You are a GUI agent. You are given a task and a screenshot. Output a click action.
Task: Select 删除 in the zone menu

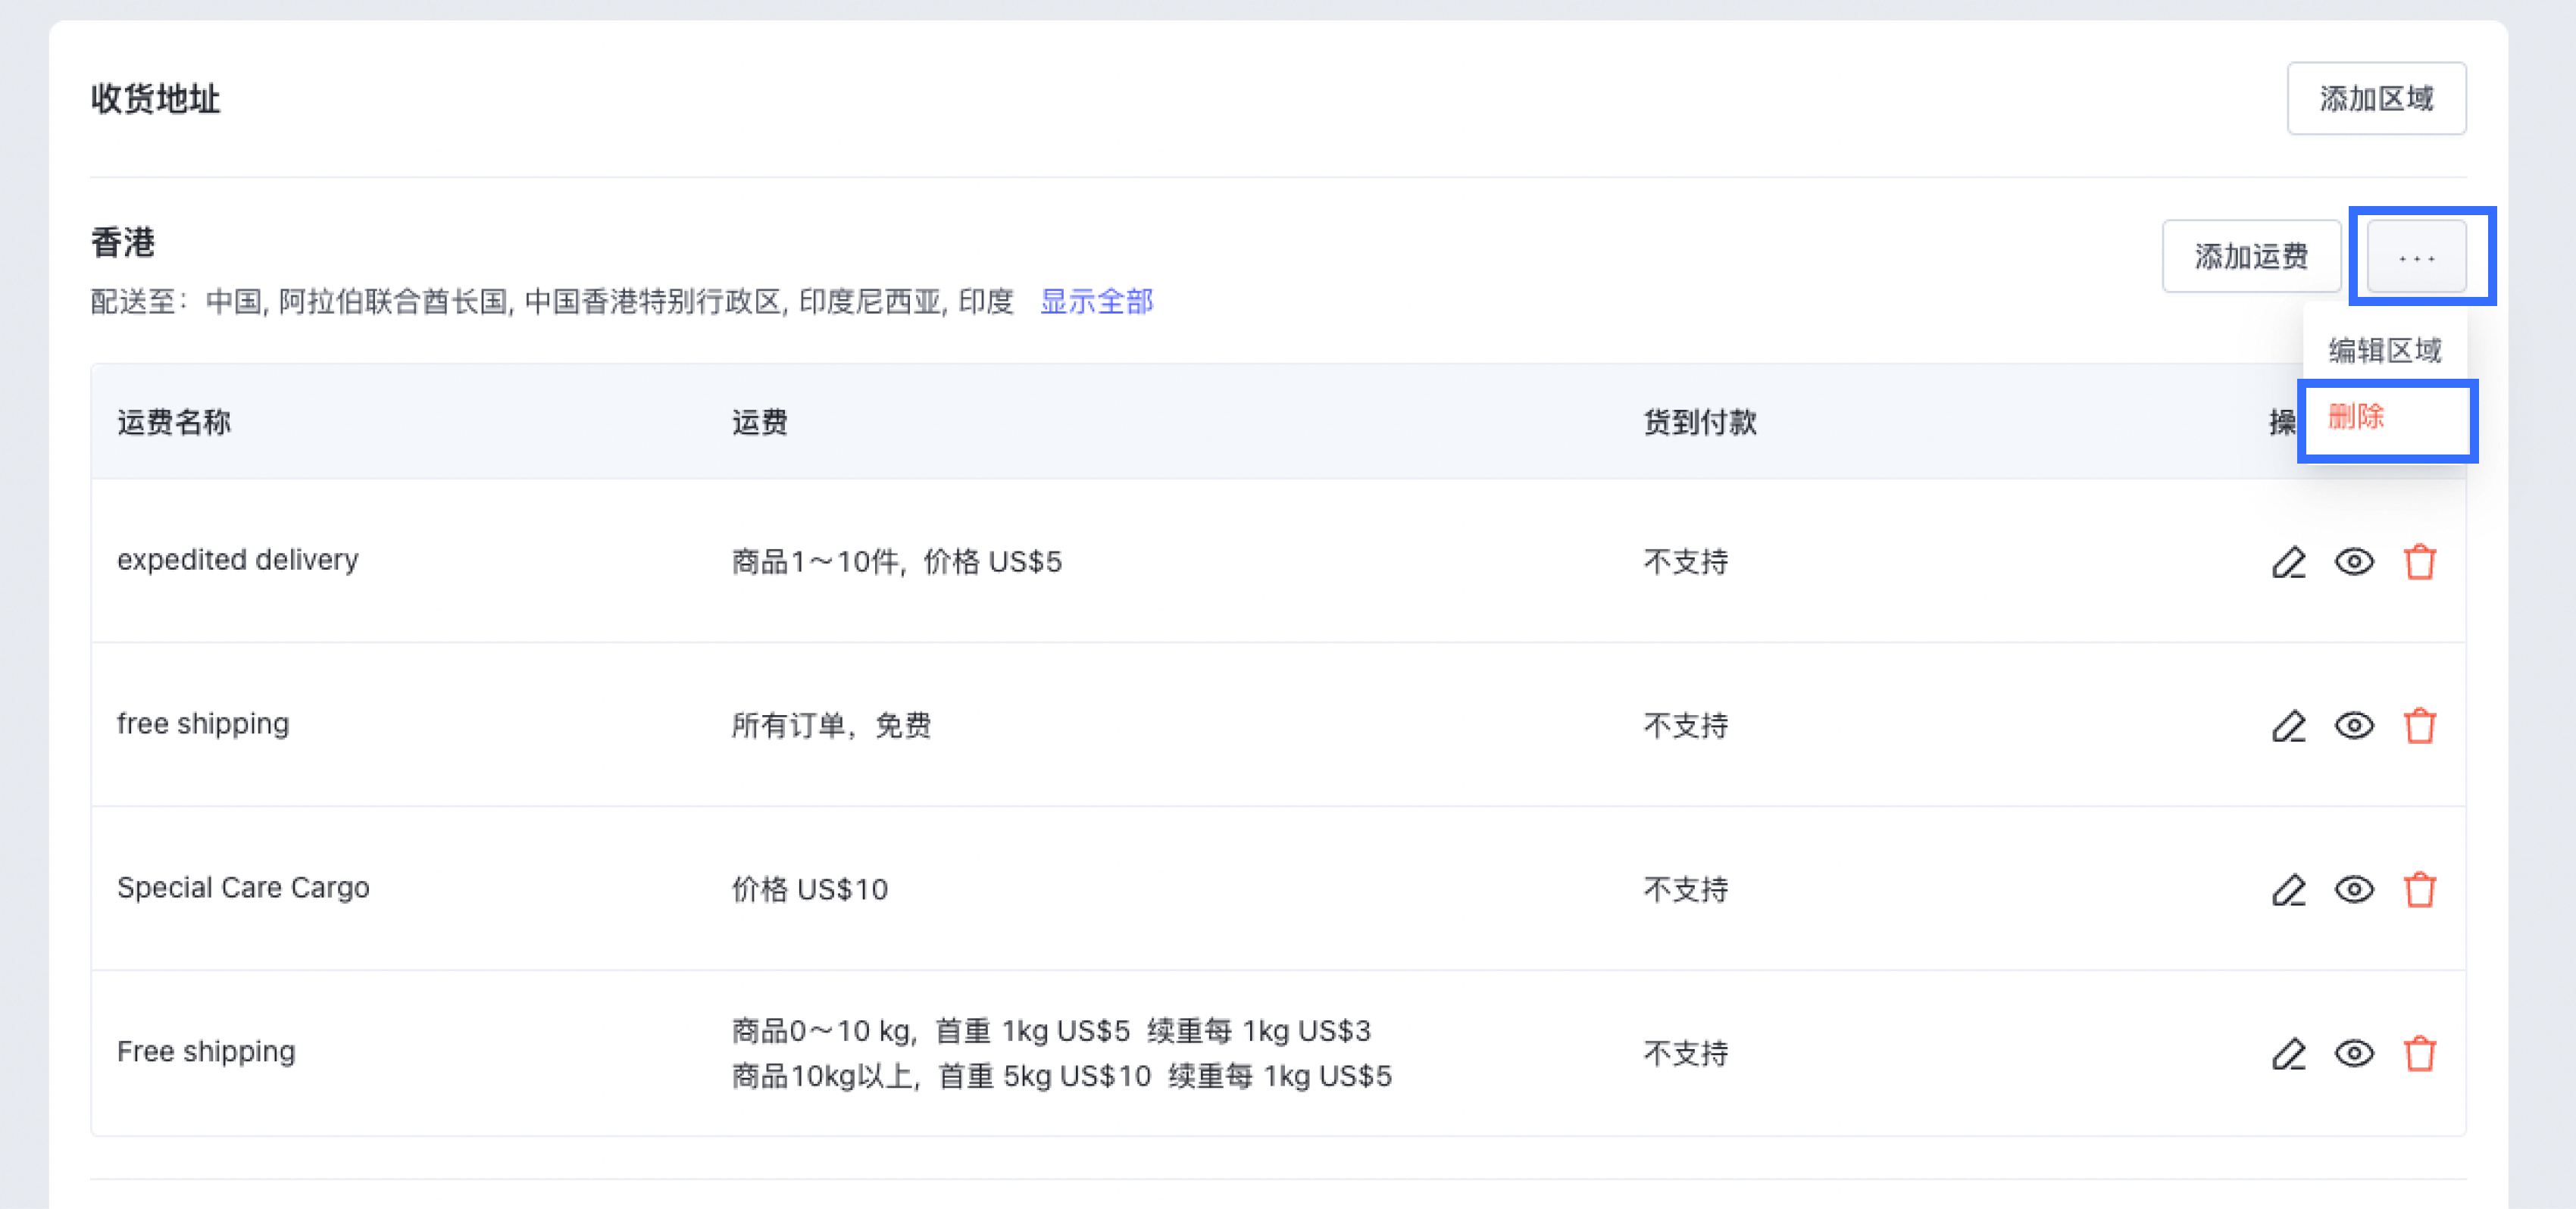[x=2356, y=416]
